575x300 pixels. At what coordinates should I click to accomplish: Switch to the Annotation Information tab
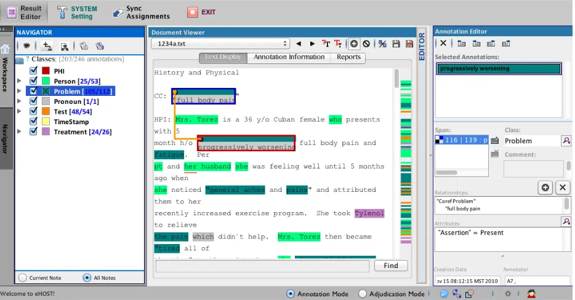click(289, 57)
